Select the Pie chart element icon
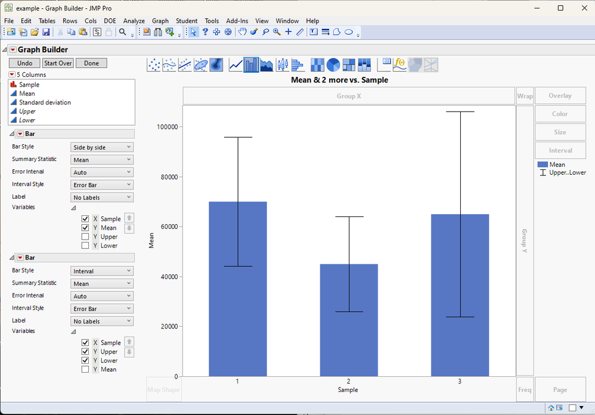 tap(333, 65)
